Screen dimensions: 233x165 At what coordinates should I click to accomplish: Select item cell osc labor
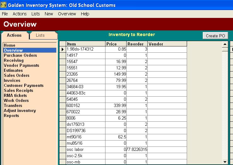point(86,149)
